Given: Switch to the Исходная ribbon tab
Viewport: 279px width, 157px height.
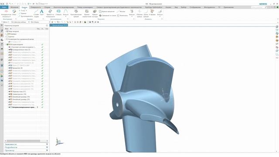Looking at the screenshot, I should [14, 7].
